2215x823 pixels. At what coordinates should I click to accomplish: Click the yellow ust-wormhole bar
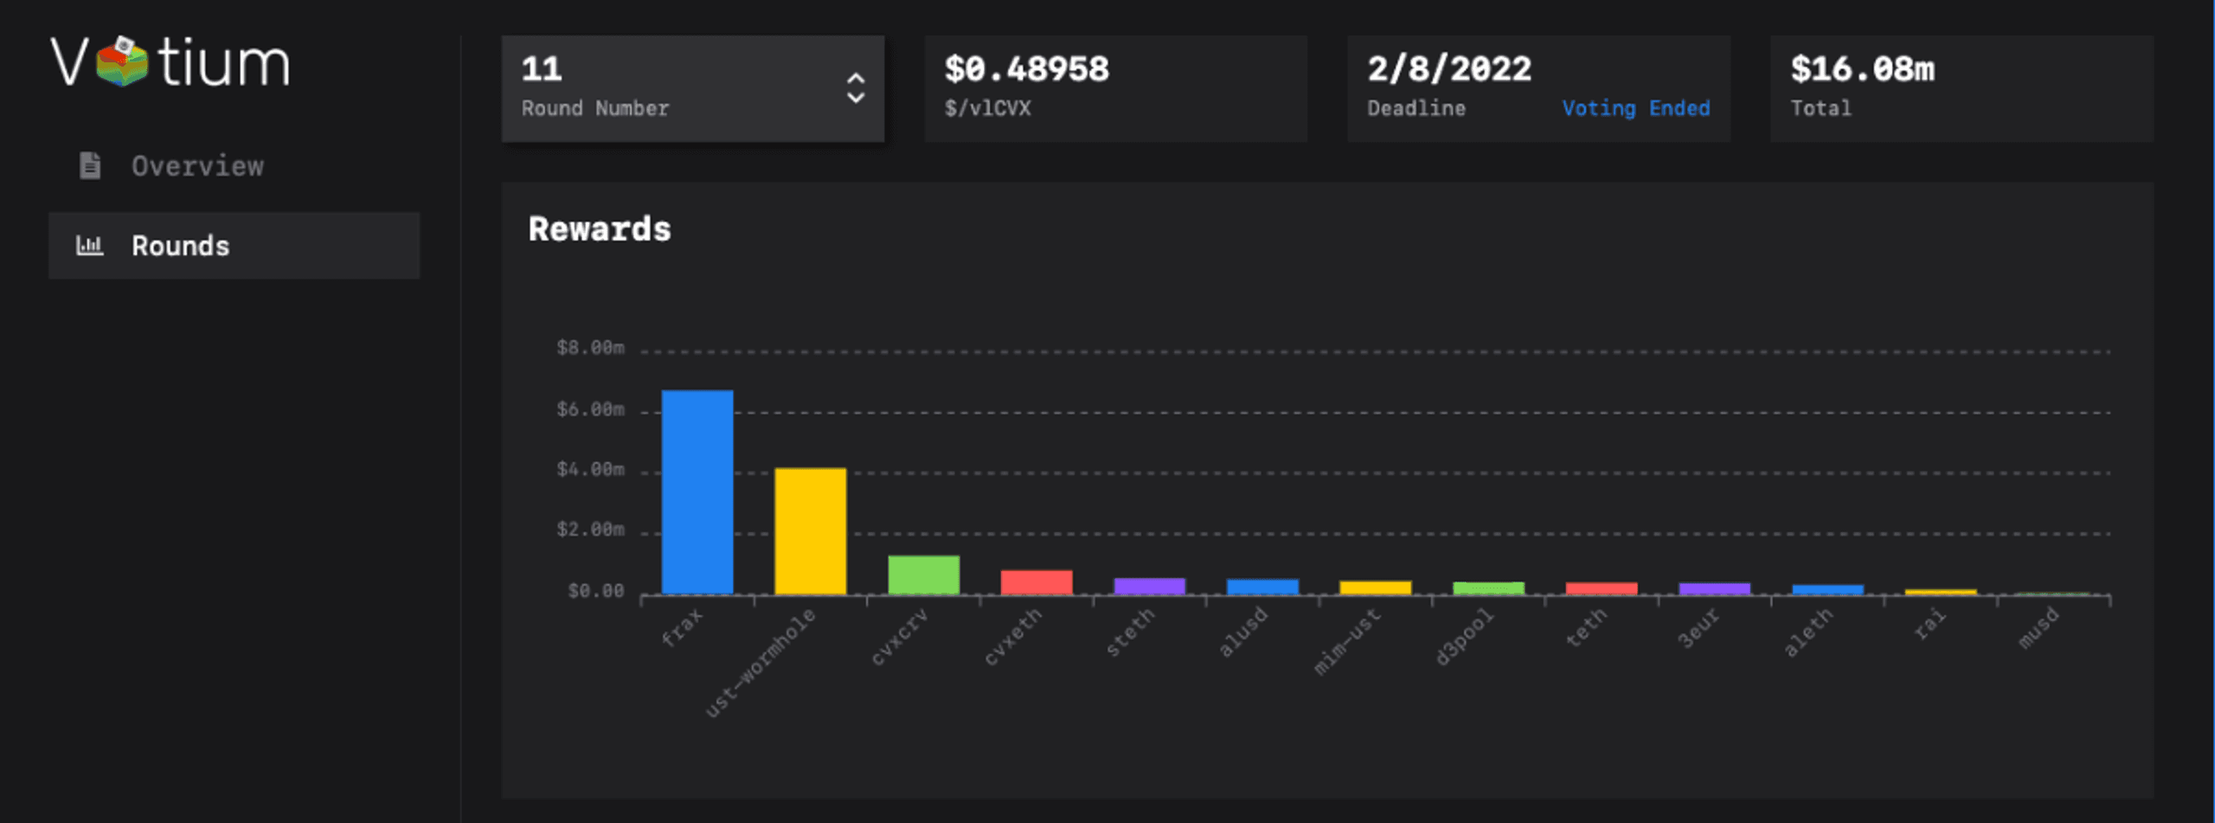811,531
